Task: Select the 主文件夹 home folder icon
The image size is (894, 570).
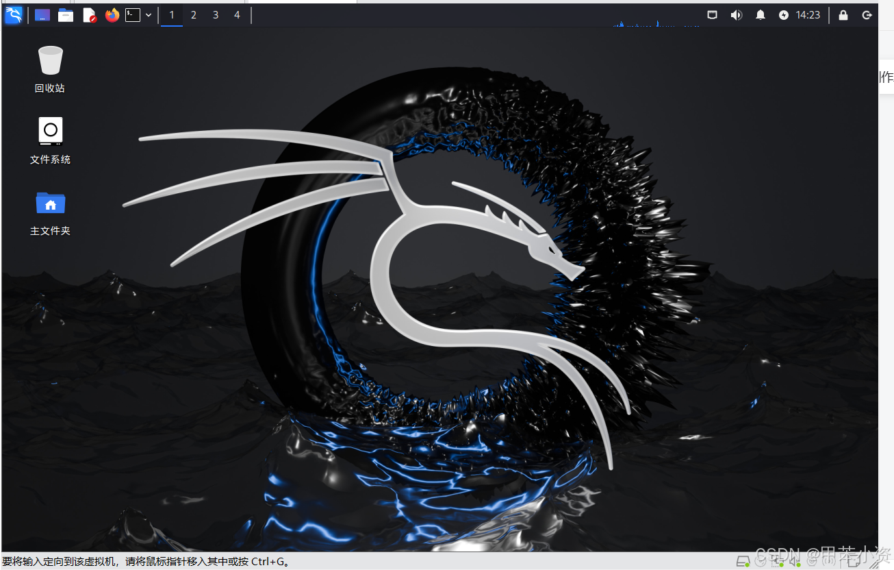Action: (x=50, y=212)
